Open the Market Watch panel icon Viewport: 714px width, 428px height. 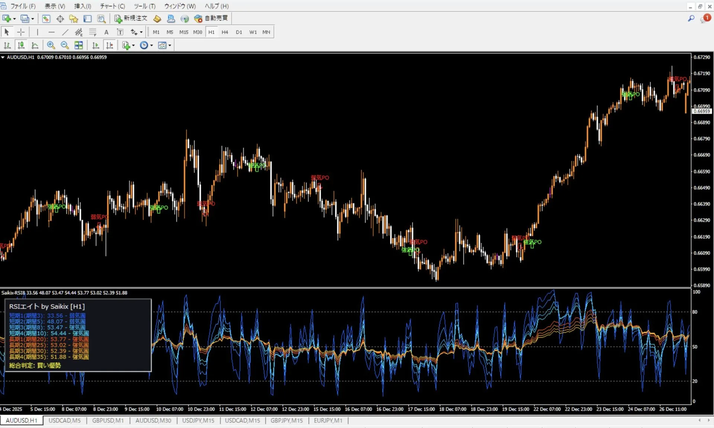coord(46,19)
